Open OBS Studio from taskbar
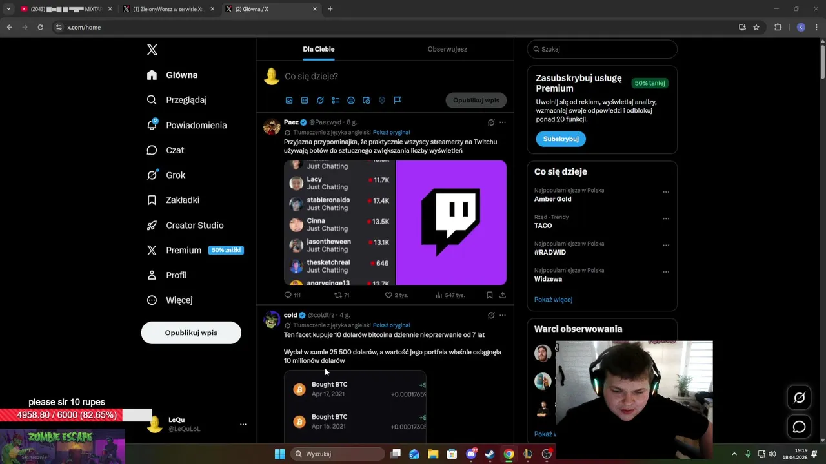 pos(547,454)
